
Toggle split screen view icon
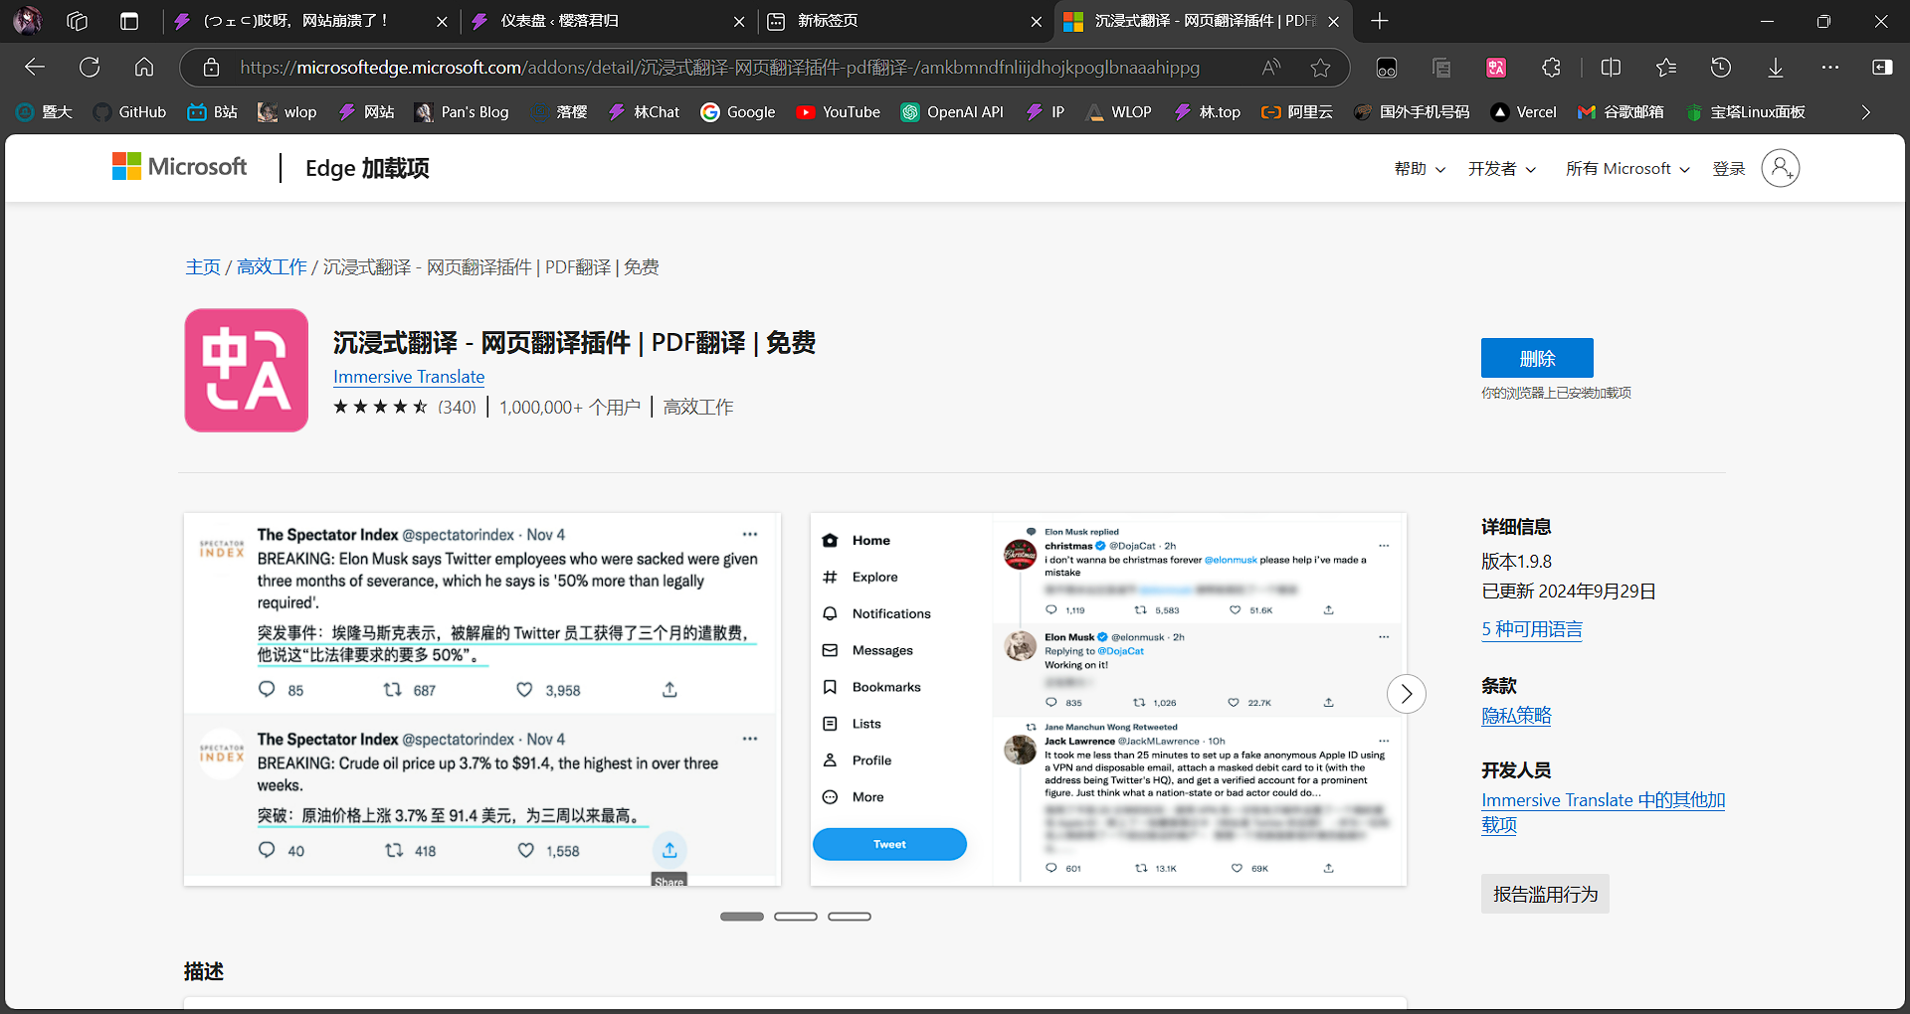pos(1611,68)
